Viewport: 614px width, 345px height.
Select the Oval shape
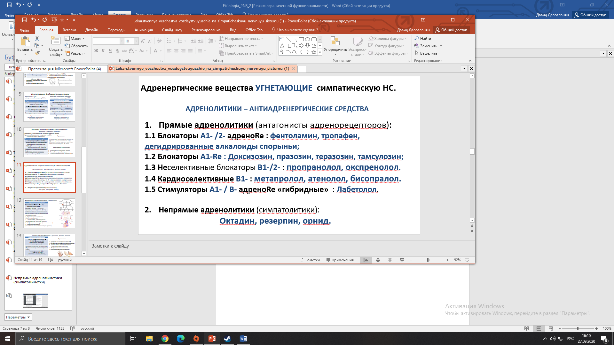pyautogui.click(x=307, y=39)
